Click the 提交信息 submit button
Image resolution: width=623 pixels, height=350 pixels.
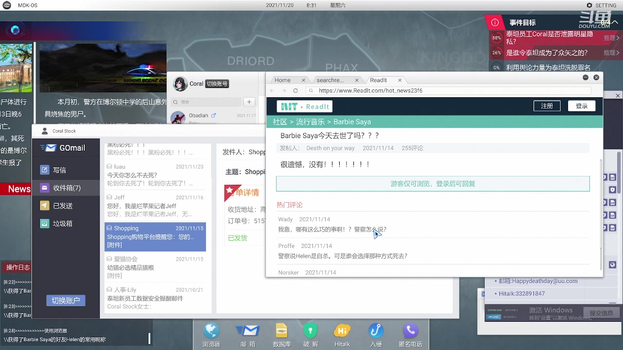(x=601, y=313)
